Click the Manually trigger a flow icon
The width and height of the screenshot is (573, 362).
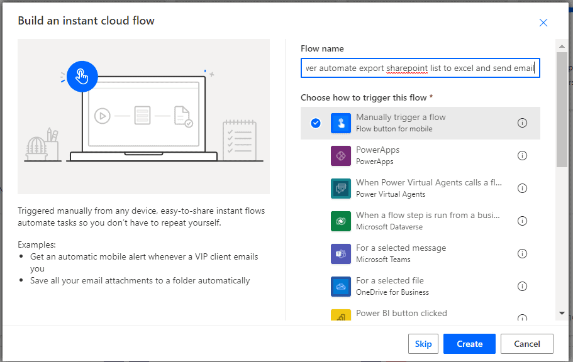pyautogui.click(x=340, y=123)
